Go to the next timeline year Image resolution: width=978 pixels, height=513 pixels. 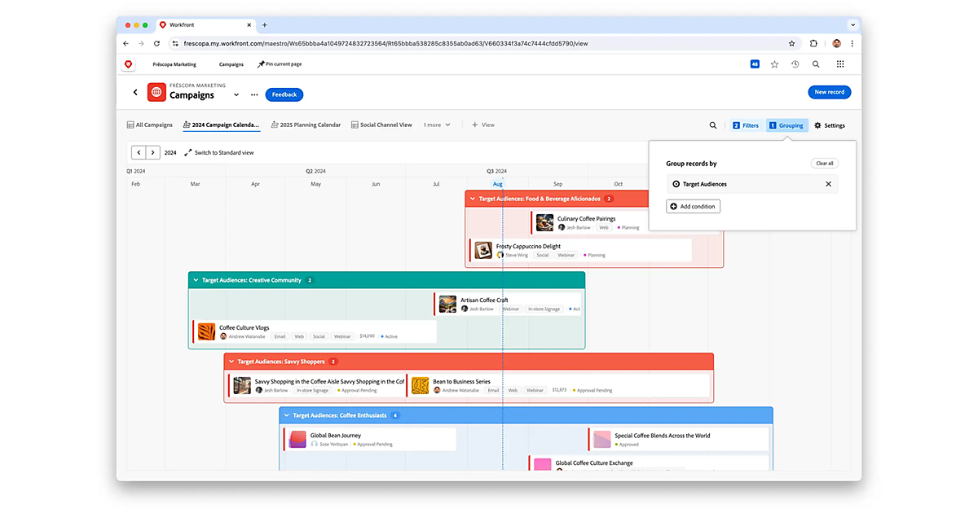(x=152, y=152)
